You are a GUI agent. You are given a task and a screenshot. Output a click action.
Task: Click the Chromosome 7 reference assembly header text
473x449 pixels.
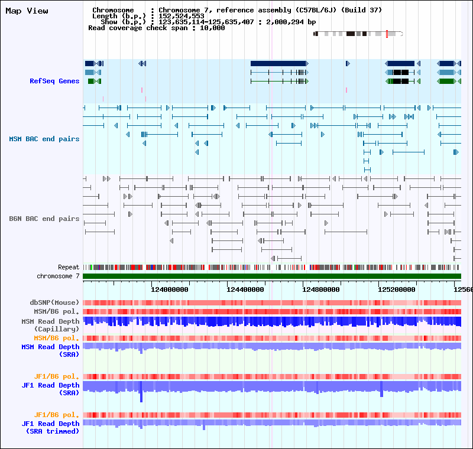pyautogui.click(x=270, y=10)
